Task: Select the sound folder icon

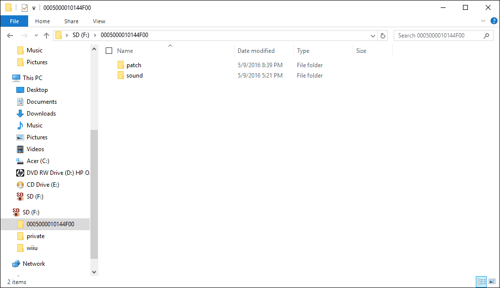Action: (x=121, y=75)
